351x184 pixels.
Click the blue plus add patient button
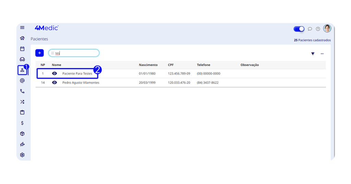pos(39,53)
